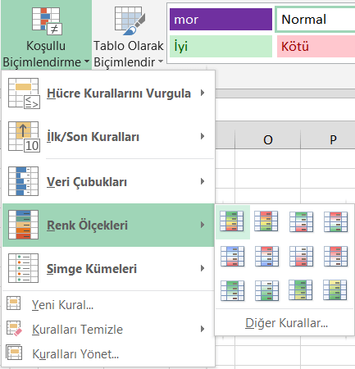Open Veri Çubukları submenu
Screen dimensions: 355x369
tap(108, 181)
